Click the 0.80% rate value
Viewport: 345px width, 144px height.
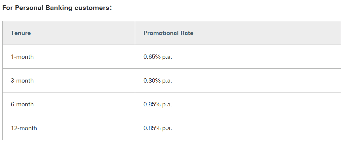pos(152,81)
